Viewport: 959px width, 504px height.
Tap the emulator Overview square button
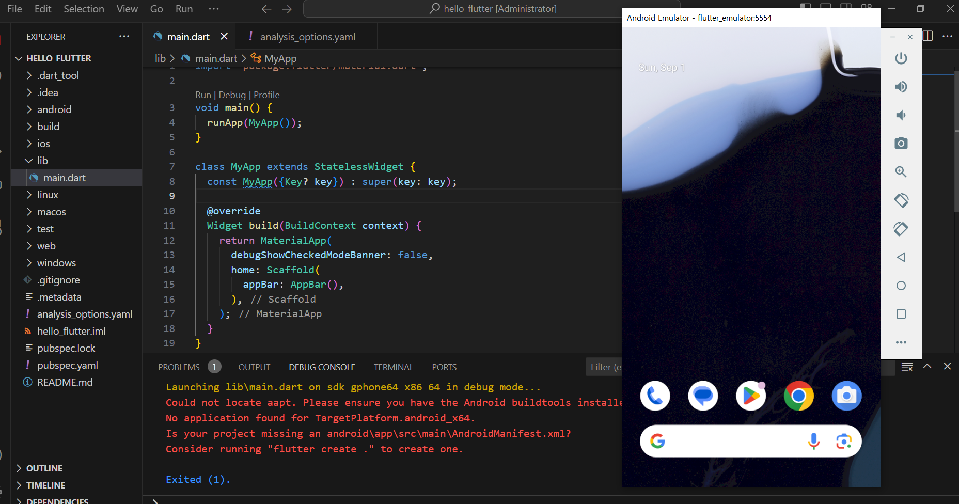(901, 314)
